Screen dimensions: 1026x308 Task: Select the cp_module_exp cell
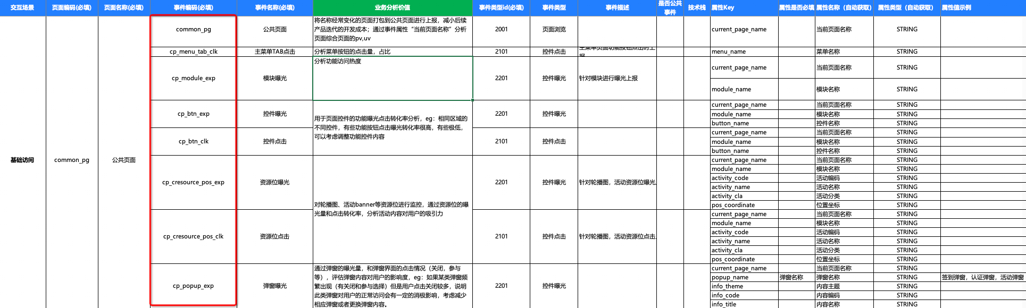pyautogui.click(x=194, y=78)
